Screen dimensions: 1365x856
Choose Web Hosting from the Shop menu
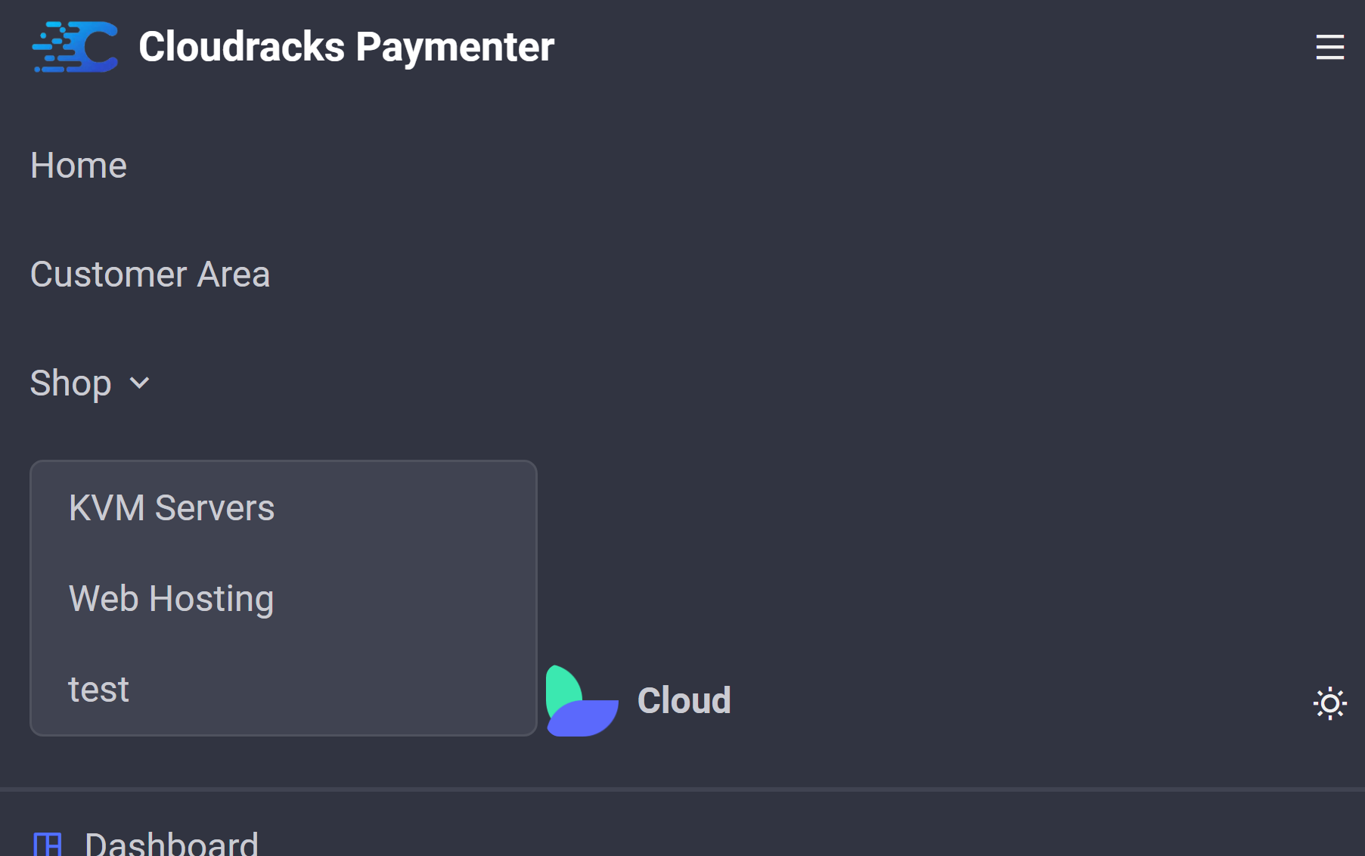click(x=171, y=598)
